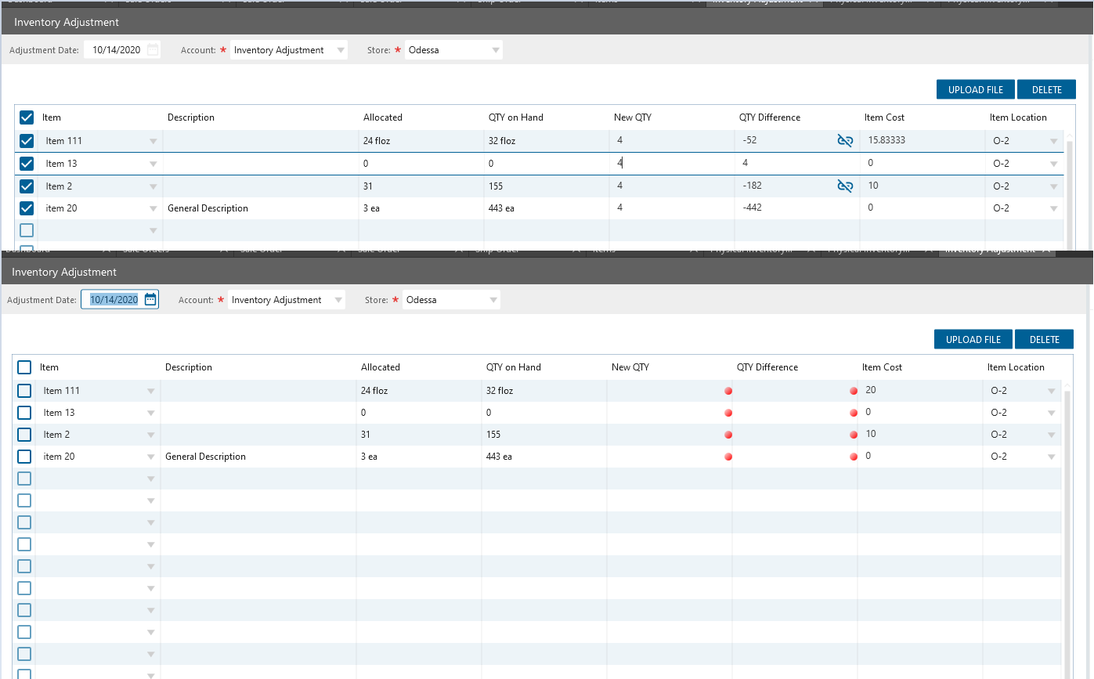This screenshot has width=1094, height=679.
Task: Click red error dot in Item 13 QTY Difference cell
Action: [x=854, y=413]
